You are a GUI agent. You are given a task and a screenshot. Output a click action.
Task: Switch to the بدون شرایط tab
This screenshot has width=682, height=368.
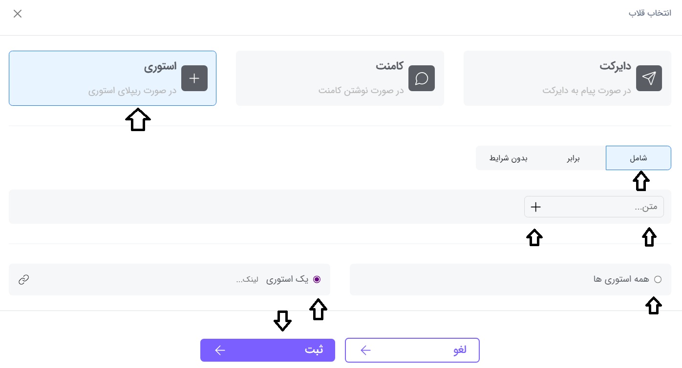point(509,158)
